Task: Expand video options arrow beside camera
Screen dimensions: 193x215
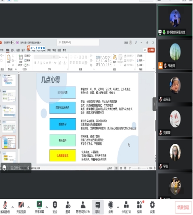Action: click(x=29, y=207)
